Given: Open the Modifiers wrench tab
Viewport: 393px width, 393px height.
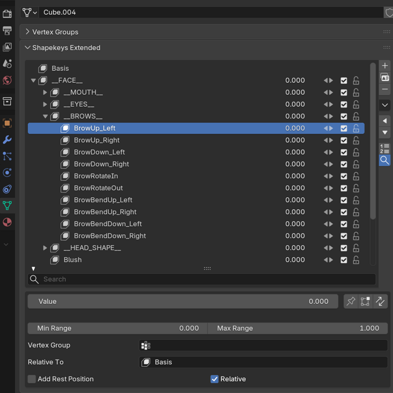Looking at the screenshot, I should point(7,140).
